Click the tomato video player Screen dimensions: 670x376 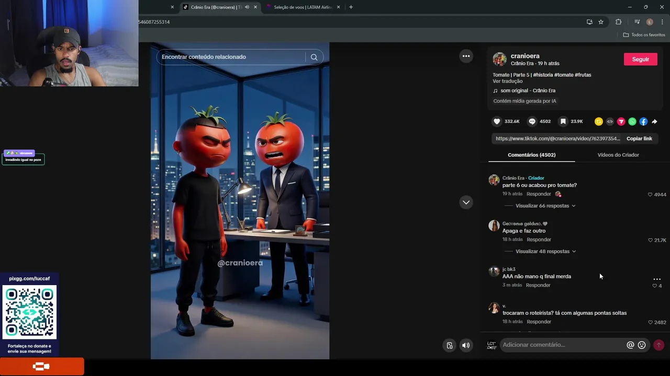[240, 201]
